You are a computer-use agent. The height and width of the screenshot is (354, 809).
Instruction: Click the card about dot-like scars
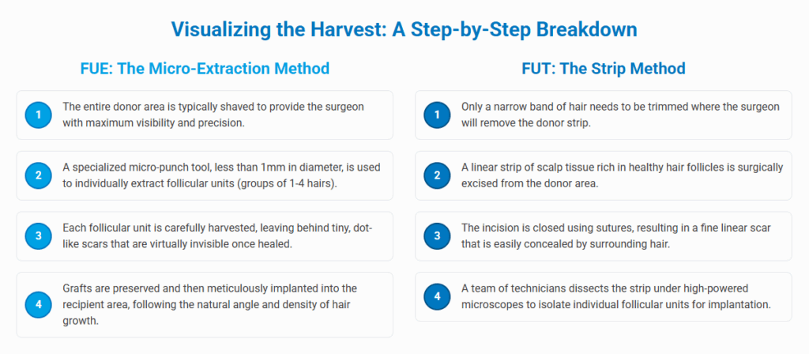point(205,236)
